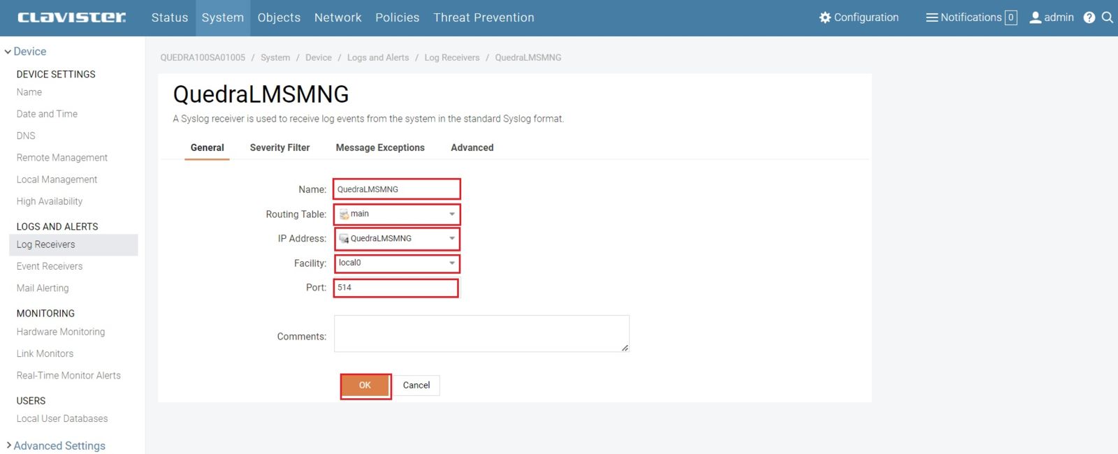Click the search magnifier icon
This screenshot has width=1118, height=454.
[x=1108, y=17]
